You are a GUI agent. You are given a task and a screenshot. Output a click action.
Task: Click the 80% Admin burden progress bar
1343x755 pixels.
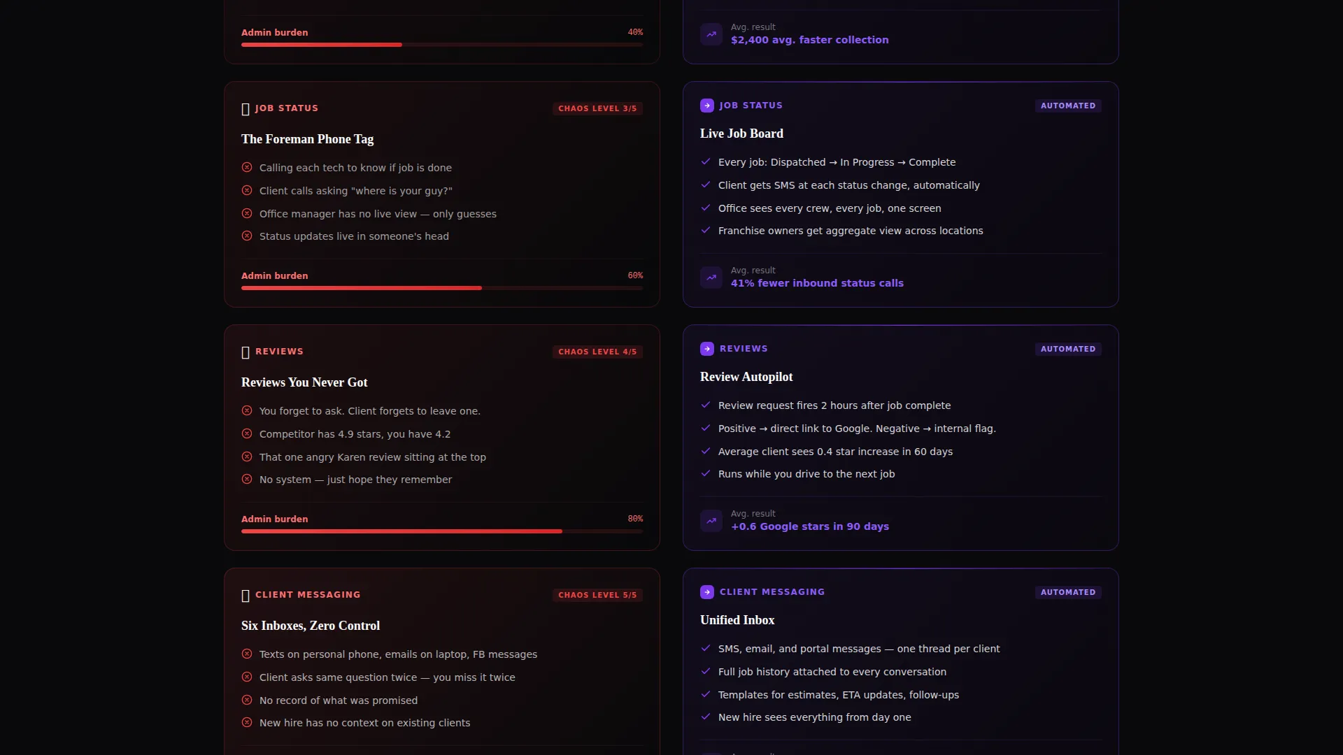[442, 531]
